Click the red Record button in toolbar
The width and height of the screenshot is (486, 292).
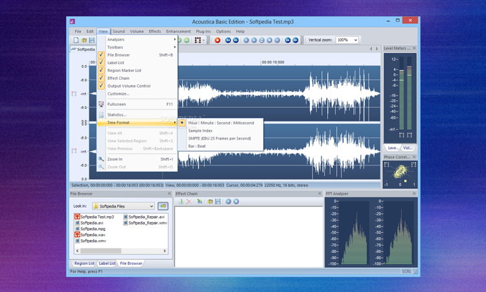pos(218,40)
